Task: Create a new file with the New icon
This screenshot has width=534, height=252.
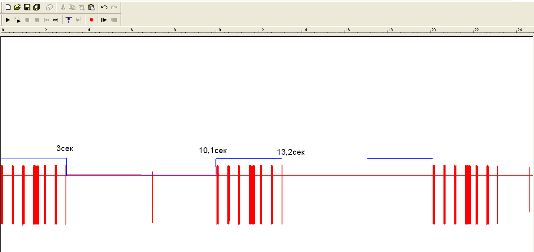Action: (x=8, y=7)
